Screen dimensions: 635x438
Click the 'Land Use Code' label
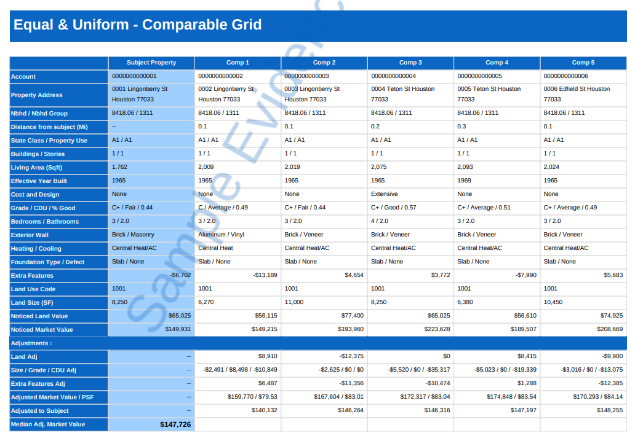coord(33,289)
